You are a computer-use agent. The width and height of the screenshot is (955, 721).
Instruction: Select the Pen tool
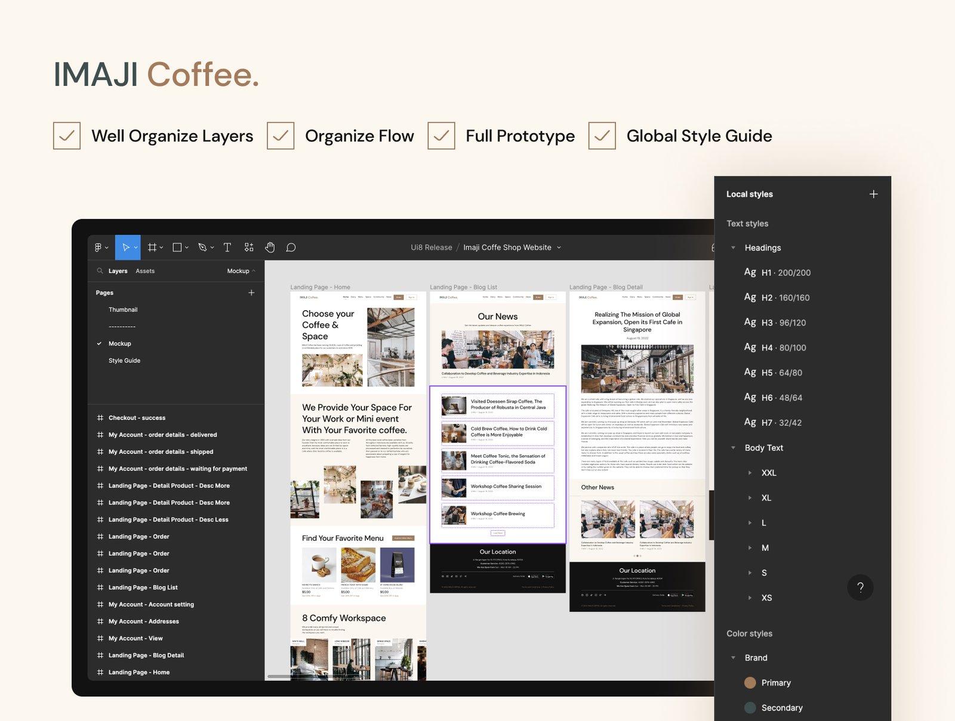203,247
